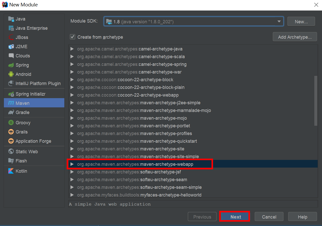Screen dimensions: 322x226
Task: Select maven-archetype-mojo row
Action: click(193, 118)
